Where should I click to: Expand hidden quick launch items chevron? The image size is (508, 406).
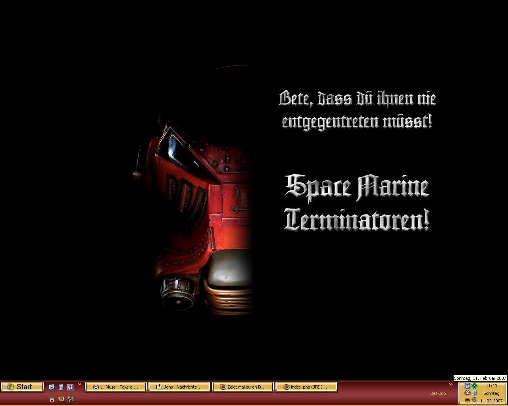tap(79, 384)
